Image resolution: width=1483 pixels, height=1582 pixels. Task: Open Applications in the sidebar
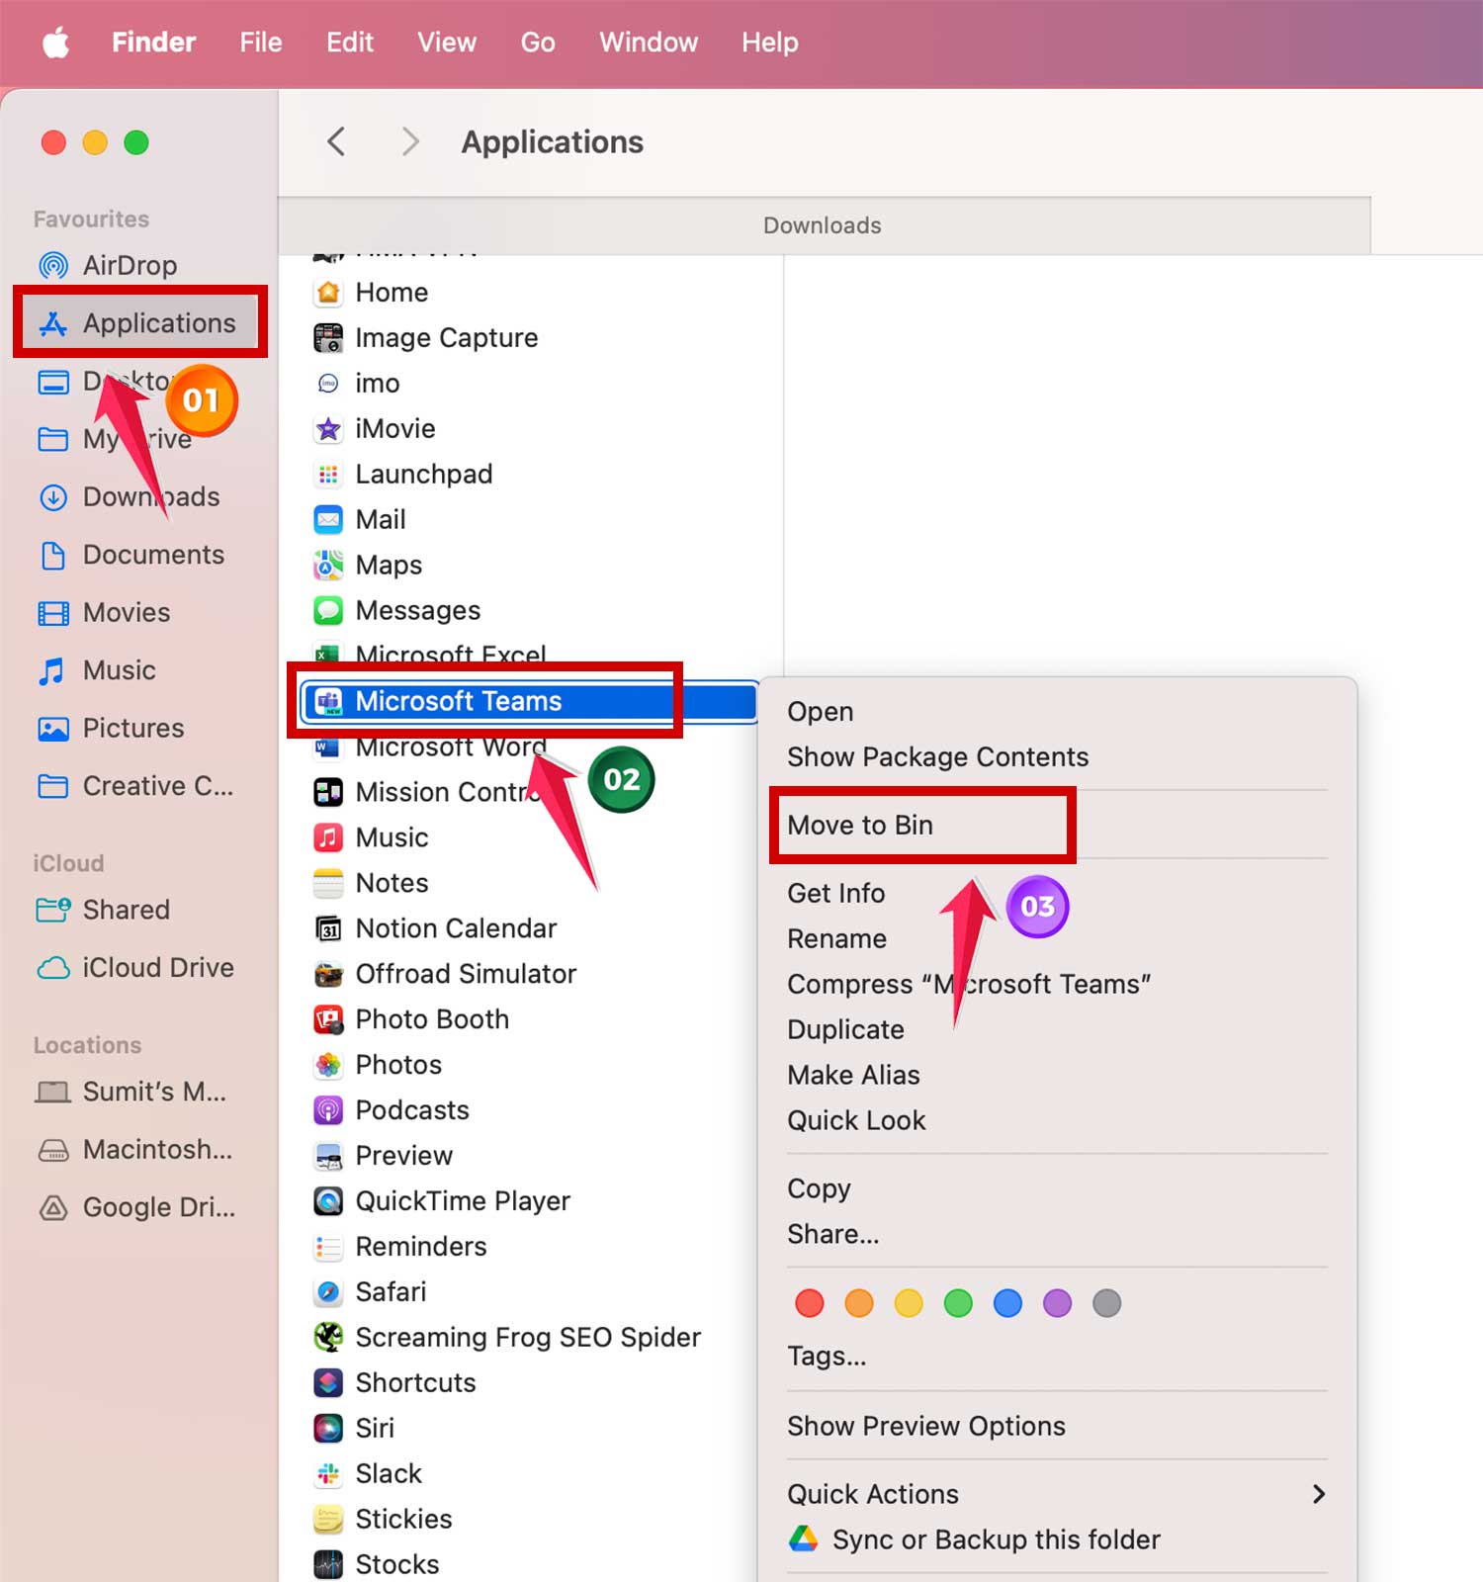138,323
